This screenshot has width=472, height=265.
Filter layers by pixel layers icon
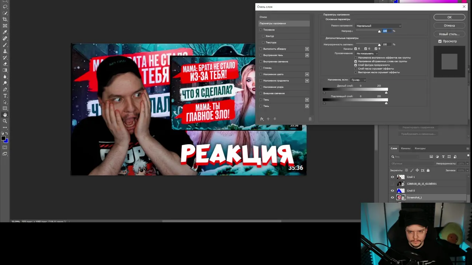click(431, 157)
